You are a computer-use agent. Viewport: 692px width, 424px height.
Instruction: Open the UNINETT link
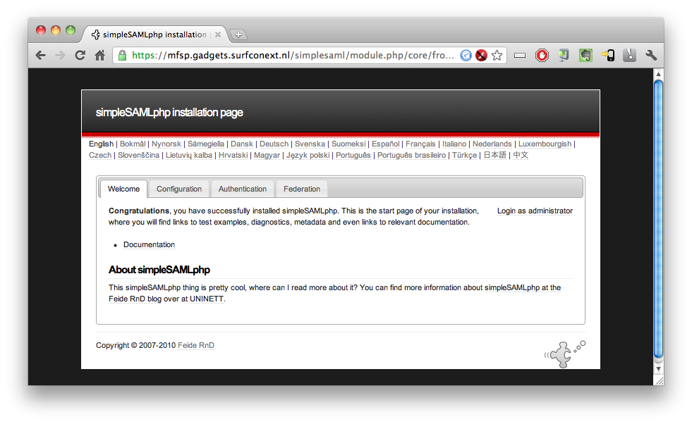click(207, 299)
